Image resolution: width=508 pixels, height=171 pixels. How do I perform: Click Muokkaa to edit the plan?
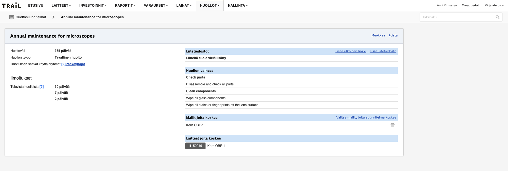coord(378,35)
